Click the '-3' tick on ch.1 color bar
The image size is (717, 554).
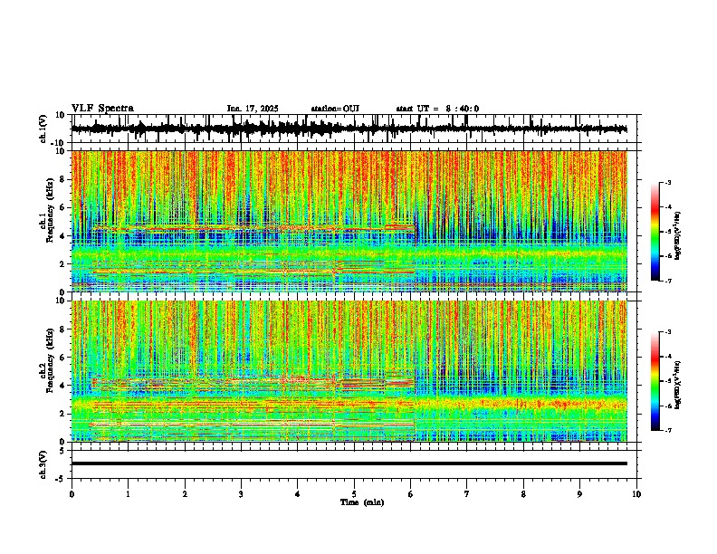[667, 182]
